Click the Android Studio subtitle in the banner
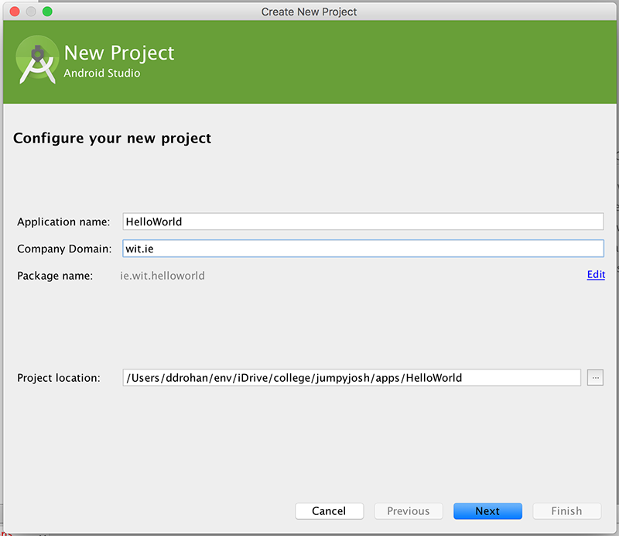Image resolution: width=619 pixels, height=536 pixels. (101, 74)
